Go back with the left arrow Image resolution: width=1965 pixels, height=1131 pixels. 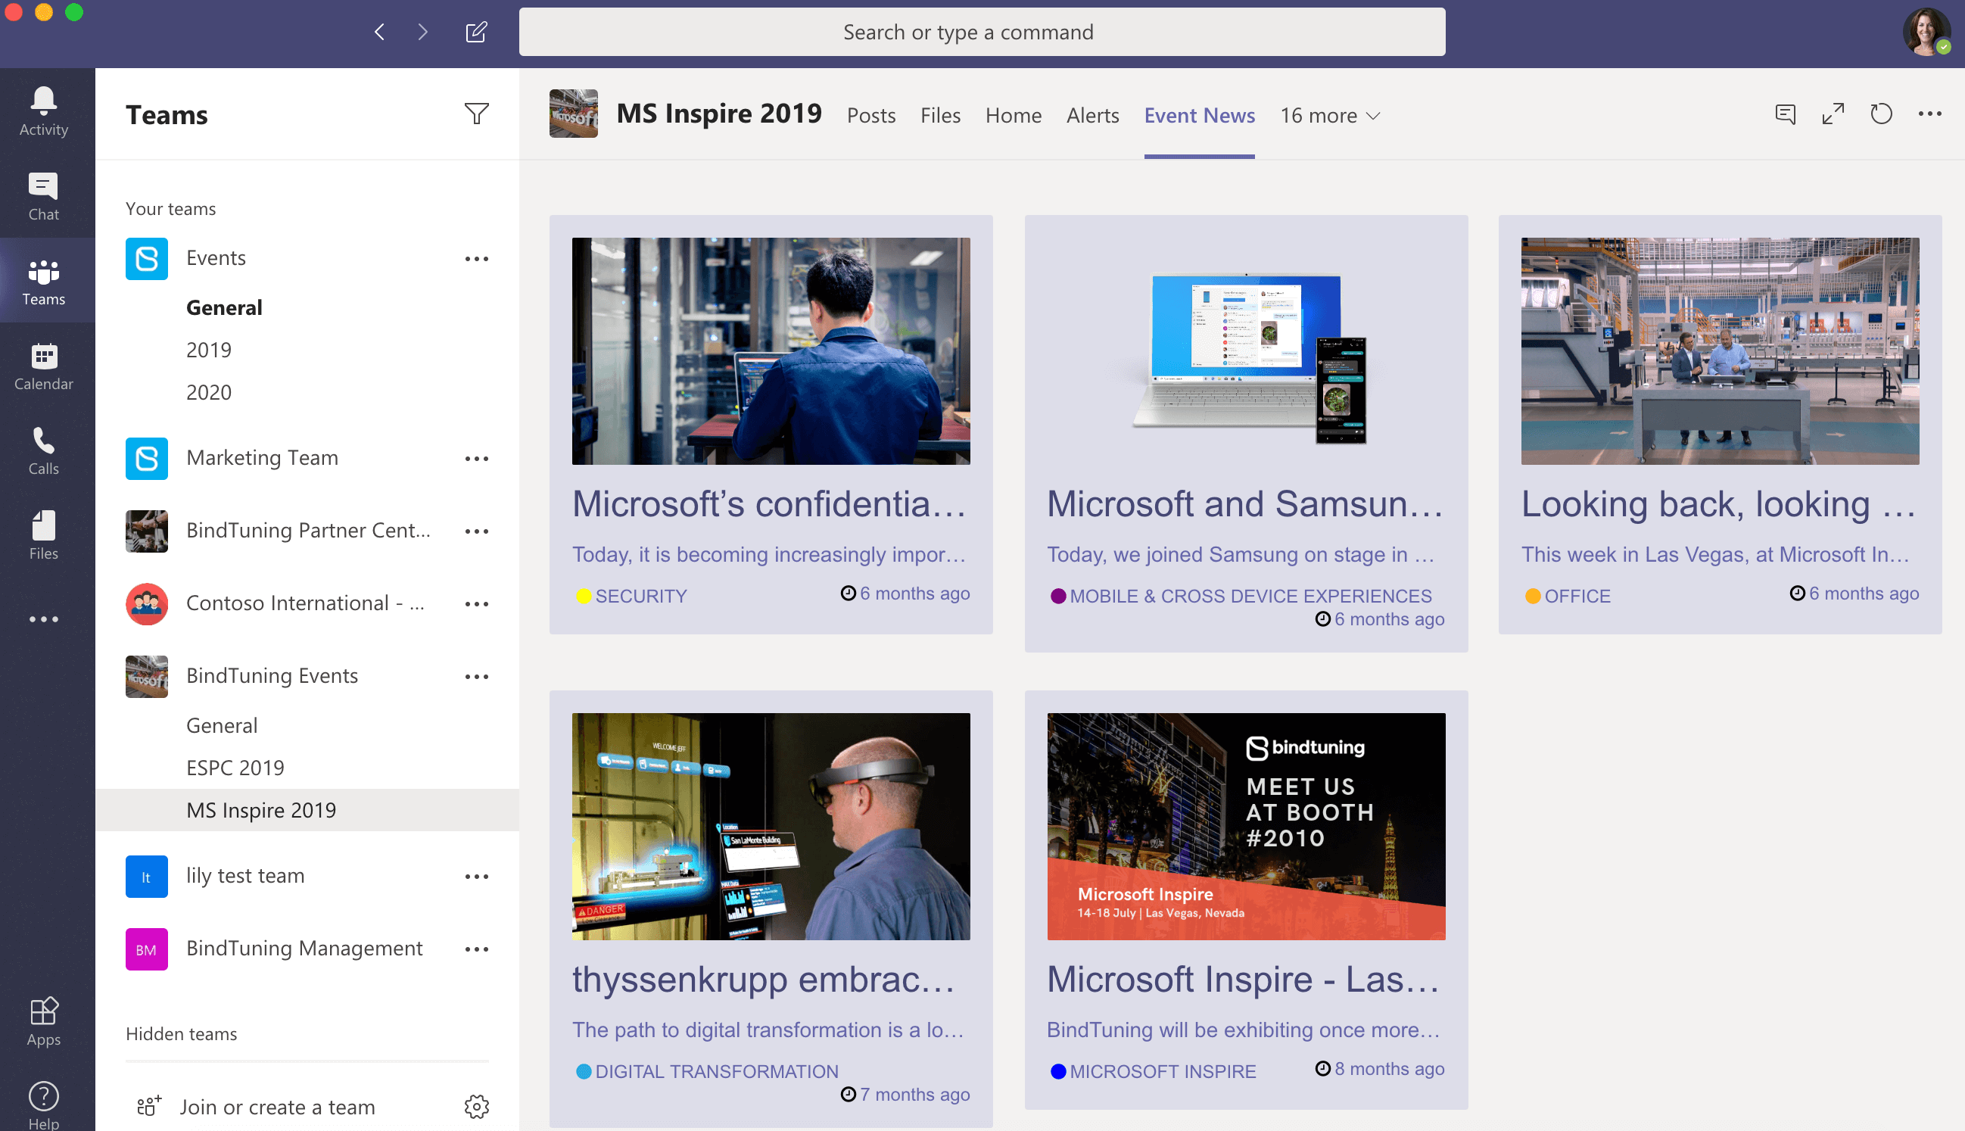click(380, 32)
